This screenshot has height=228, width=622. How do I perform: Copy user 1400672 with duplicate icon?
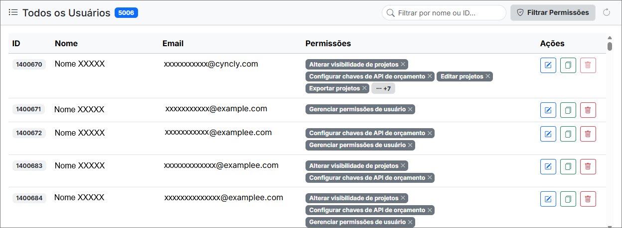coord(568,134)
